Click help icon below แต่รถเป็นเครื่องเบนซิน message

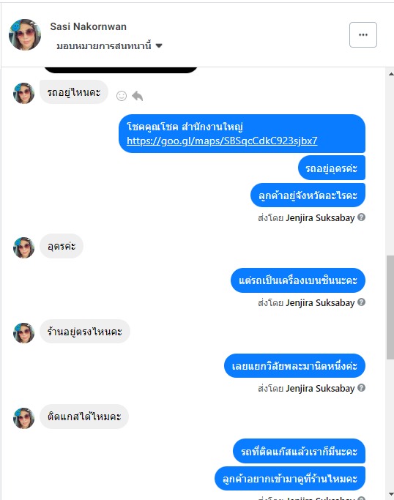point(362,302)
